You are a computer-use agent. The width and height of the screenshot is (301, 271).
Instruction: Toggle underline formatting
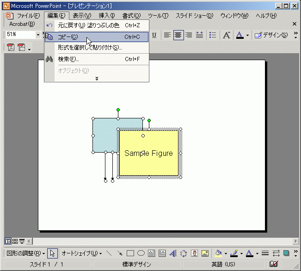tap(154, 35)
